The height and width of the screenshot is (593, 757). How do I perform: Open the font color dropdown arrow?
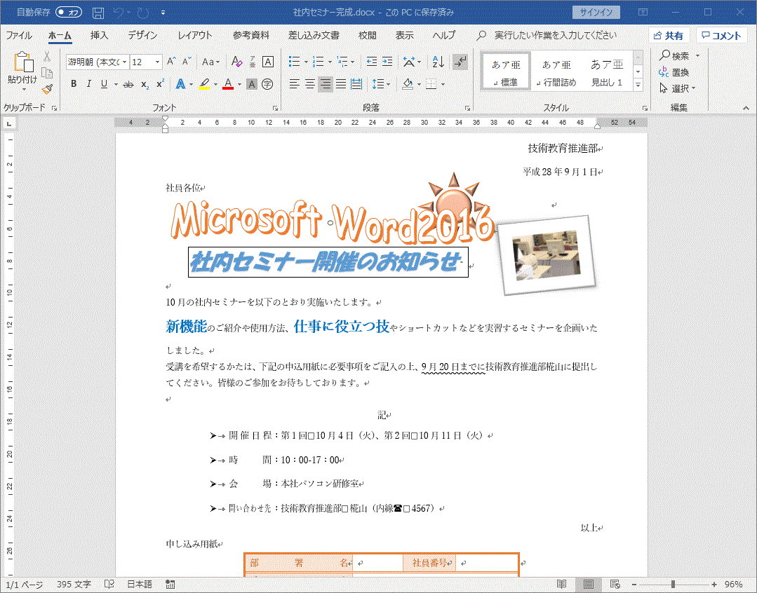pyautogui.click(x=239, y=84)
